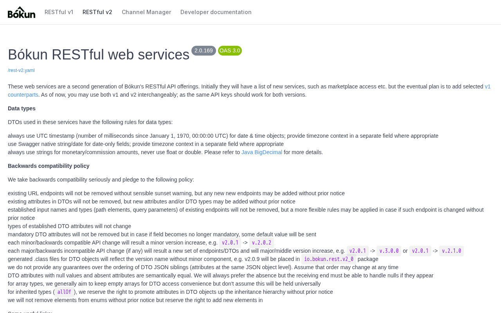Open the /rest-v2.yaml link
This screenshot has width=501, height=313.
pyautogui.click(x=21, y=70)
